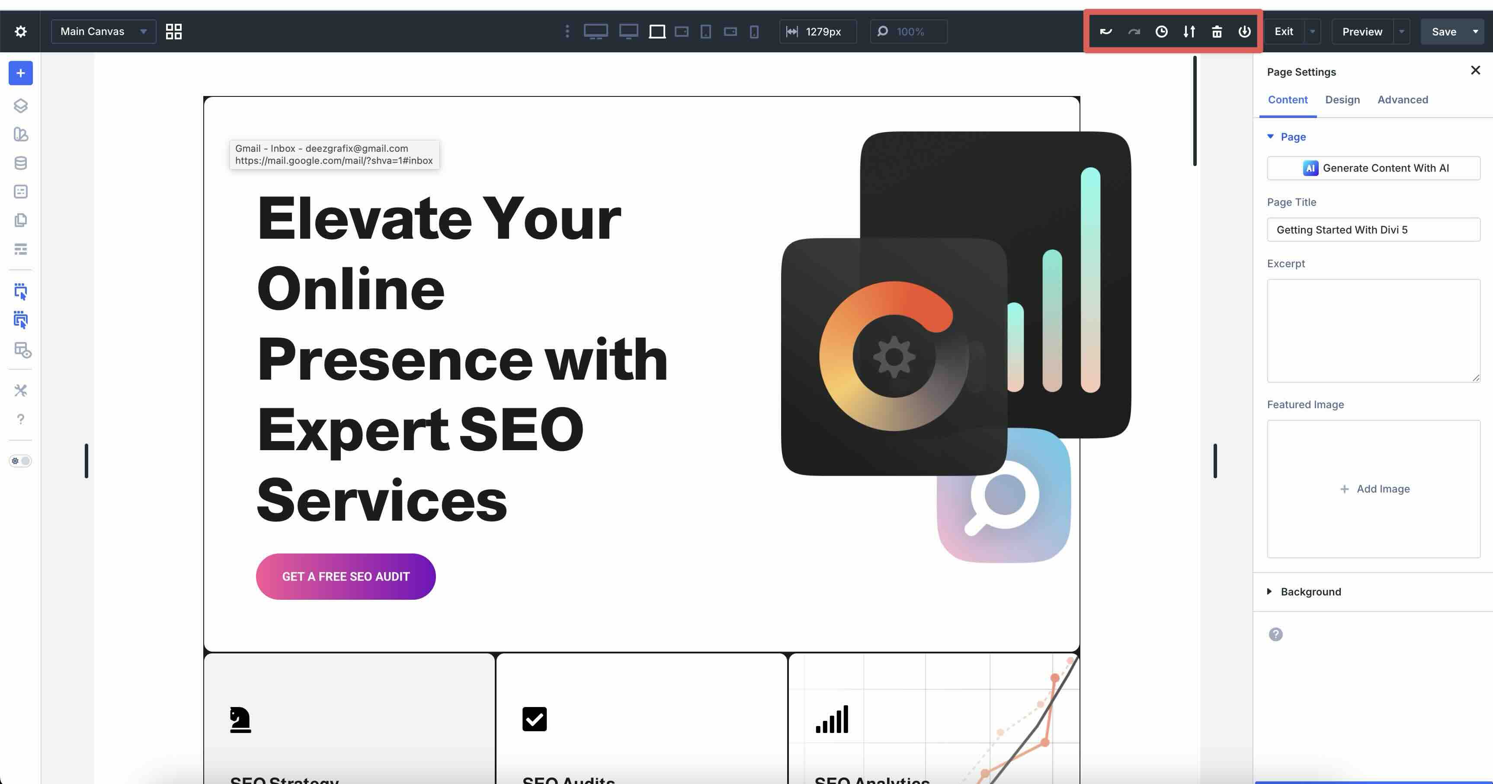Open the grid view icon beside Main Canvas
Viewport: 1493px width, 784px height.
[x=174, y=31]
